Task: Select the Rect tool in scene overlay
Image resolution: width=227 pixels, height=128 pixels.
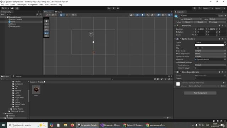Action: click(46, 33)
